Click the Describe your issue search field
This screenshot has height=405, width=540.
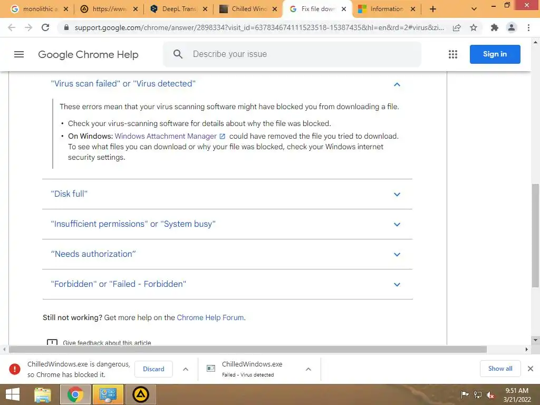pos(292,54)
